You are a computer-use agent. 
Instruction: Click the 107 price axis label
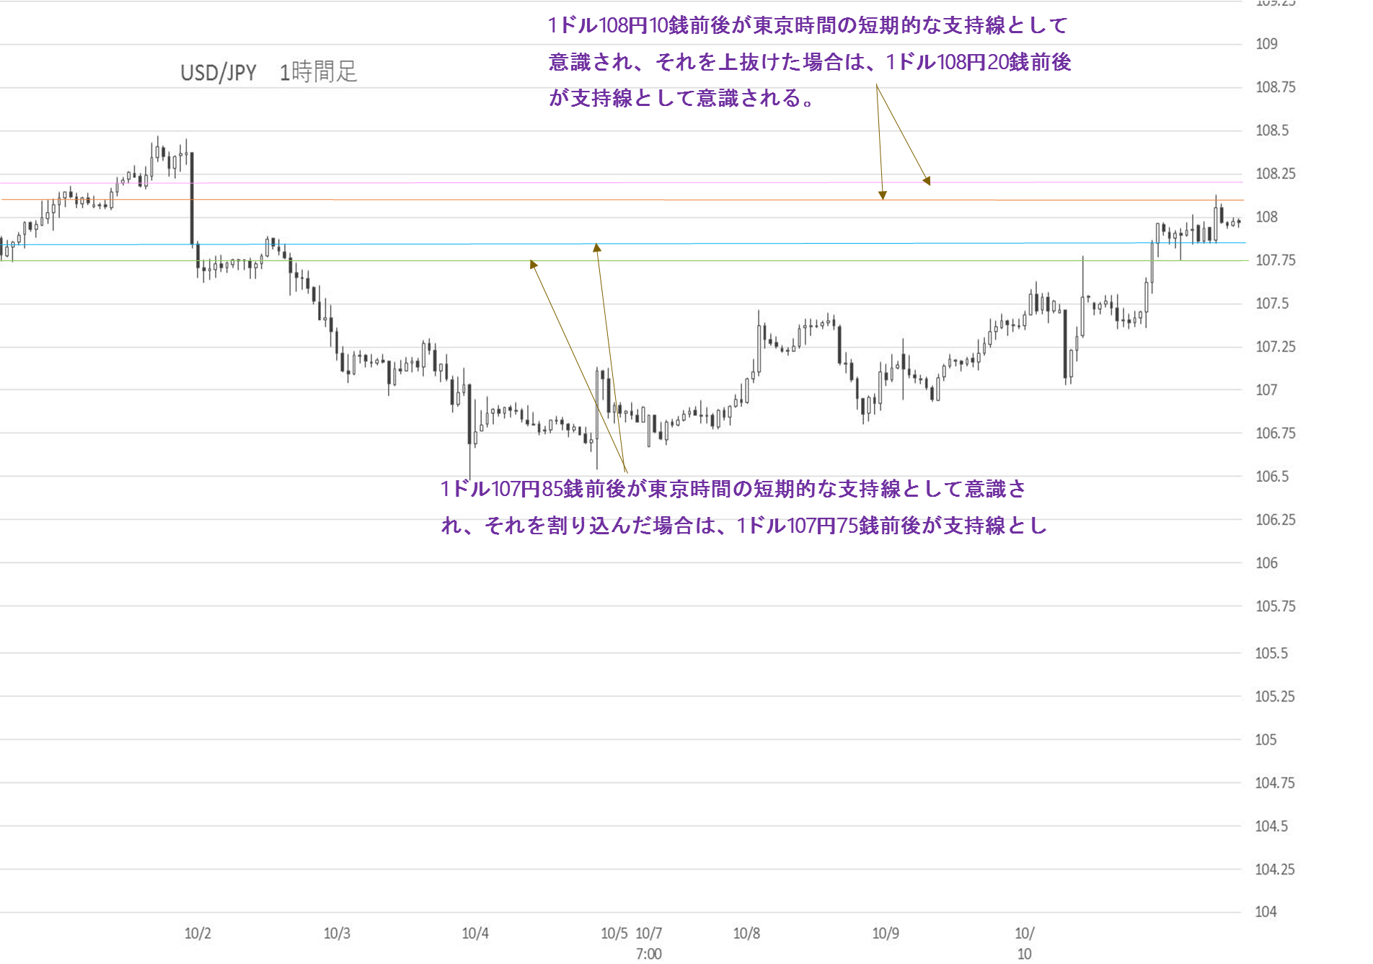point(1266,390)
